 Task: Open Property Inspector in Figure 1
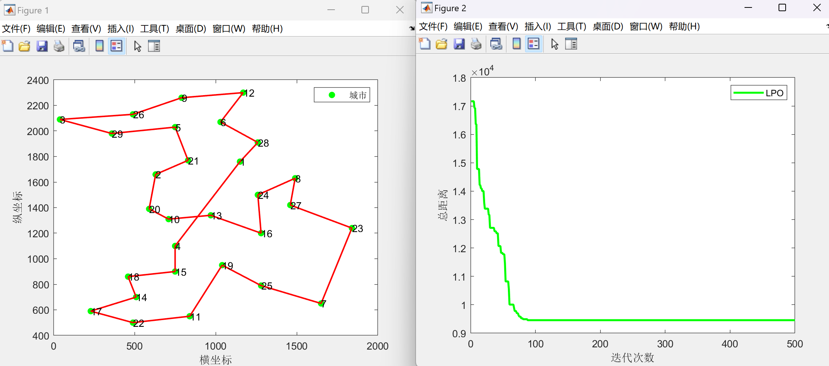[154, 46]
